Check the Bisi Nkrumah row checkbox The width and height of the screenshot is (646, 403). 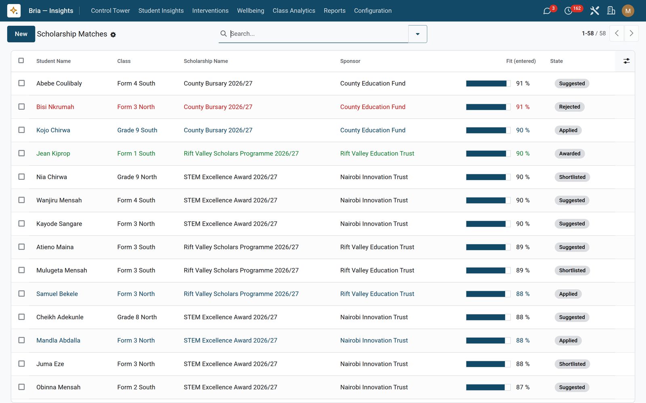tap(21, 106)
